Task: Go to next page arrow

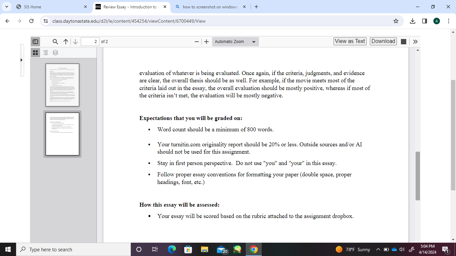Action: [x=75, y=42]
